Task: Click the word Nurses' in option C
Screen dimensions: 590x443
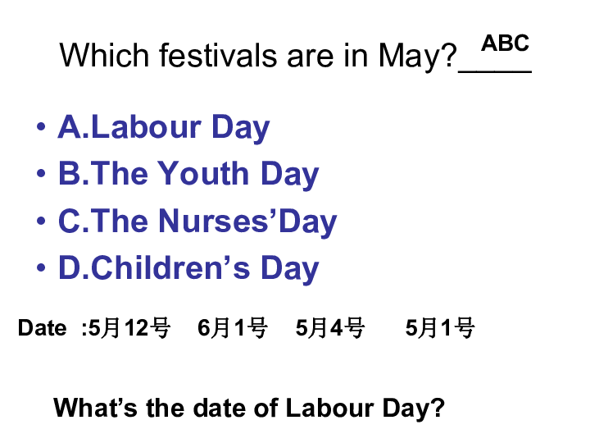Action: pyautogui.click(x=217, y=221)
